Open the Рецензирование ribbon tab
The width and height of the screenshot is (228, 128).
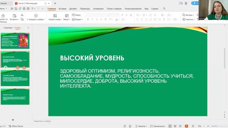[133, 9]
